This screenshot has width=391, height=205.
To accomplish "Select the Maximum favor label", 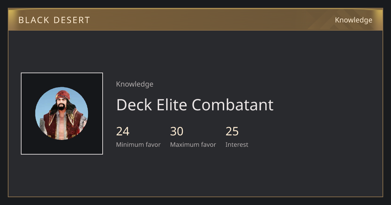I will pyautogui.click(x=193, y=145).
